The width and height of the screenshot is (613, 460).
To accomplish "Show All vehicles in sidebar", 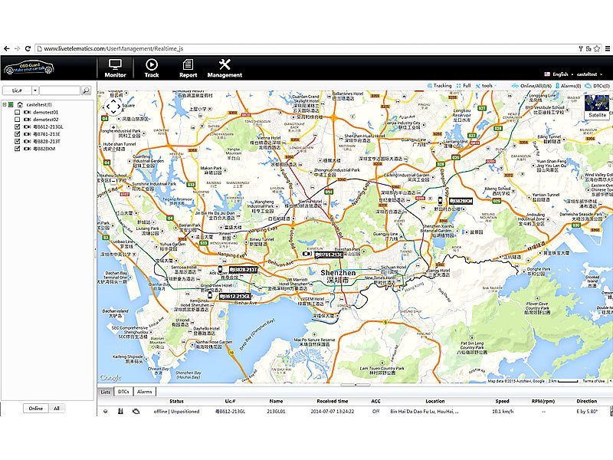I will [x=57, y=409].
